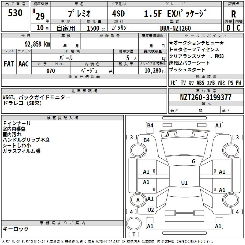Click the U1 mark on the roof

(x=184, y=183)
